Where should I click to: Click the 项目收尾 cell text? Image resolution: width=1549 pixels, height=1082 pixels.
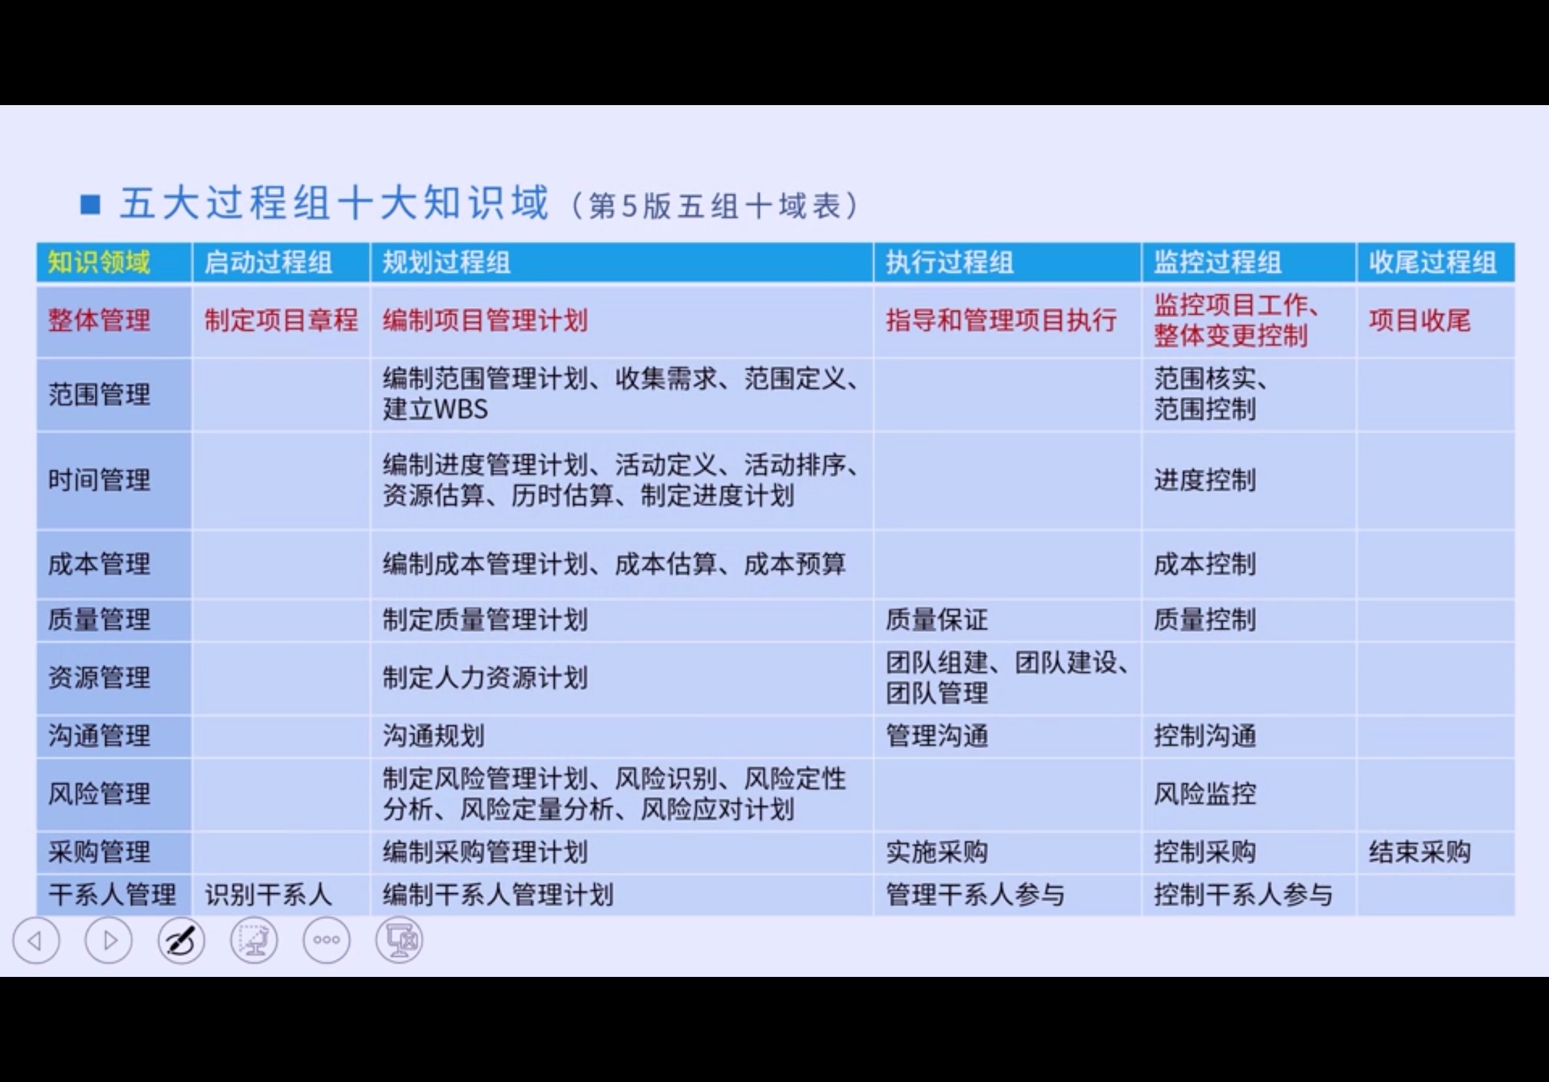(1419, 320)
